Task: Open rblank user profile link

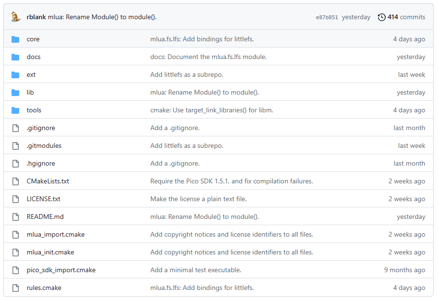Action: 36,17
